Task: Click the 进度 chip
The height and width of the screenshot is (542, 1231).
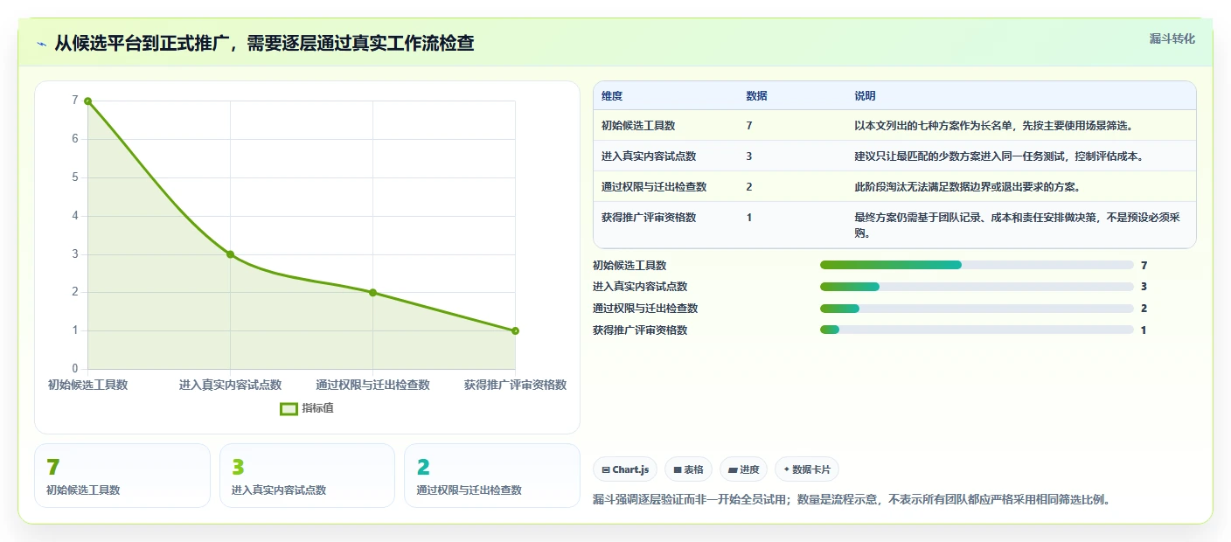Action: [x=743, y=469]
